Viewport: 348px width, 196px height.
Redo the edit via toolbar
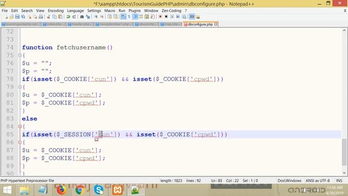[x=74, y=17]
